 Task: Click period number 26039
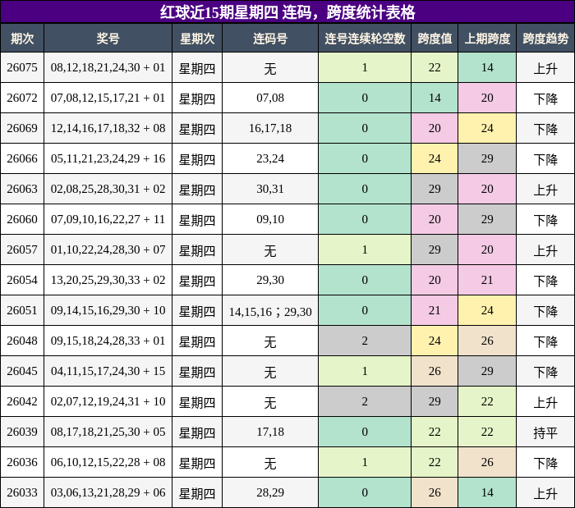pyautogui.click(x=22, y=432)
